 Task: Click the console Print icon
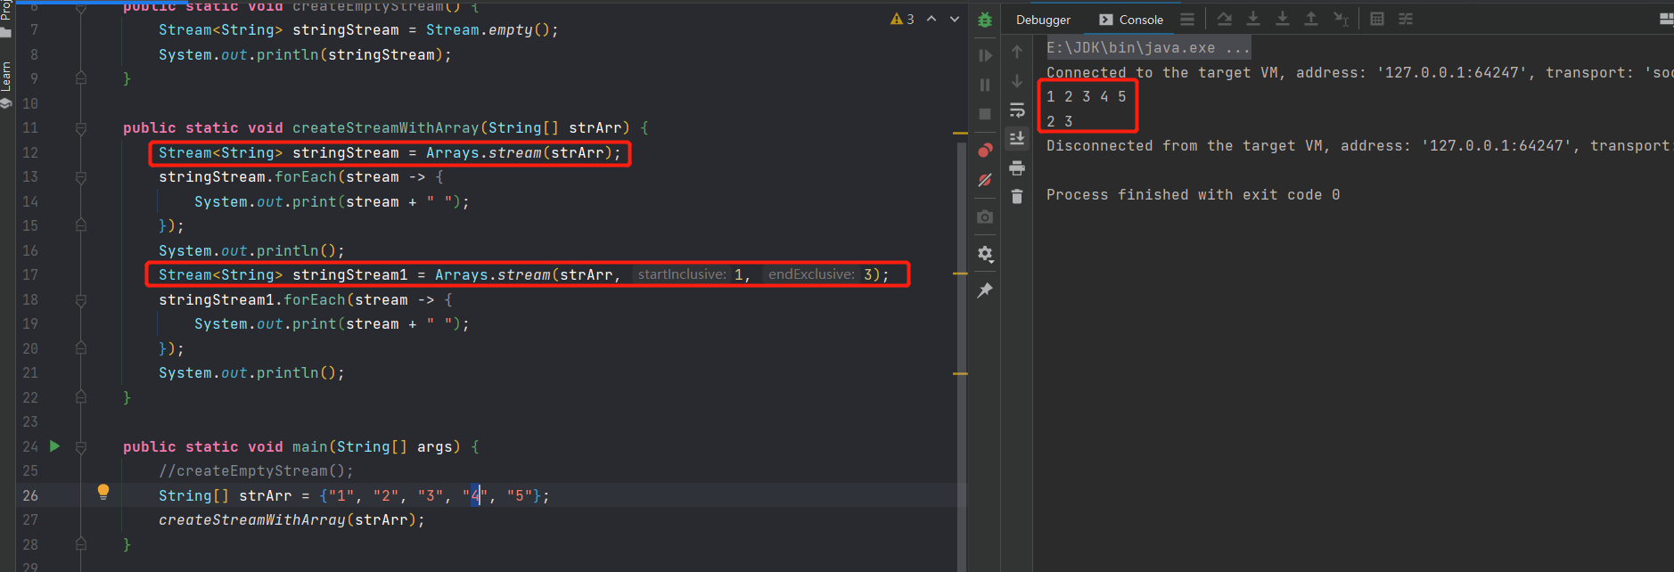pos(1017,168)
